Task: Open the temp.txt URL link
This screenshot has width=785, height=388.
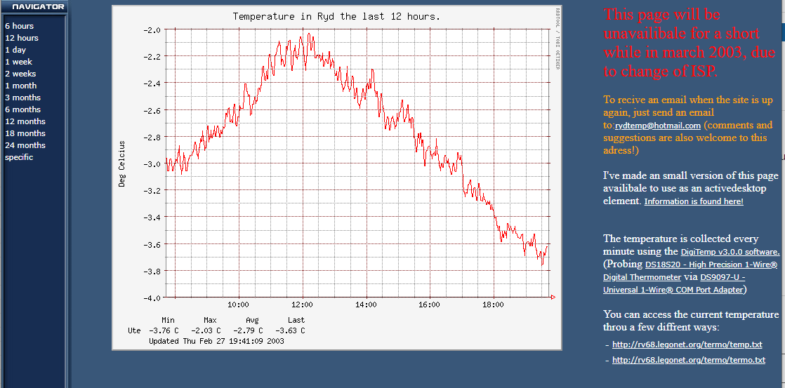Action: [x=687, y=344]
